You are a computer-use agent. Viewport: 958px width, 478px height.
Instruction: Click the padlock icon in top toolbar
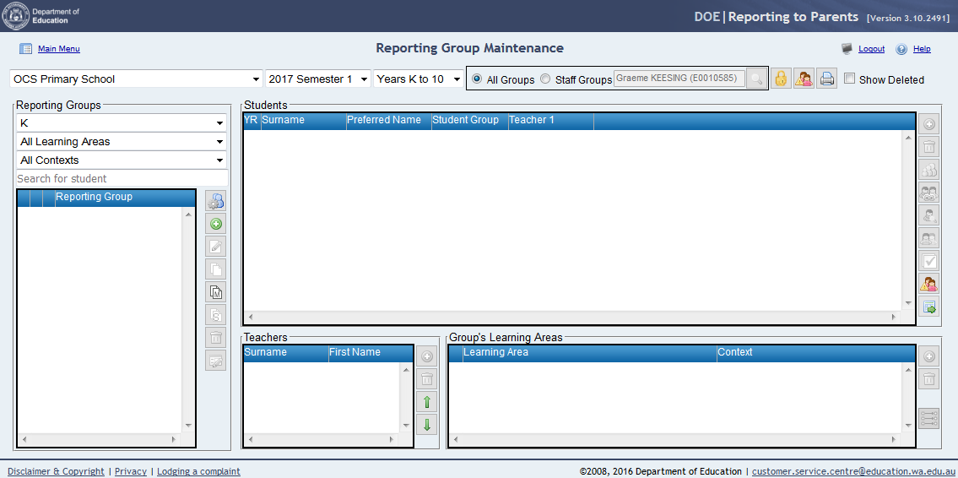pyautogui.click(x=781, y=79)
